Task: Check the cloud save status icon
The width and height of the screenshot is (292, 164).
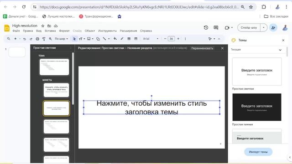Action: click(x=56, y=26)
